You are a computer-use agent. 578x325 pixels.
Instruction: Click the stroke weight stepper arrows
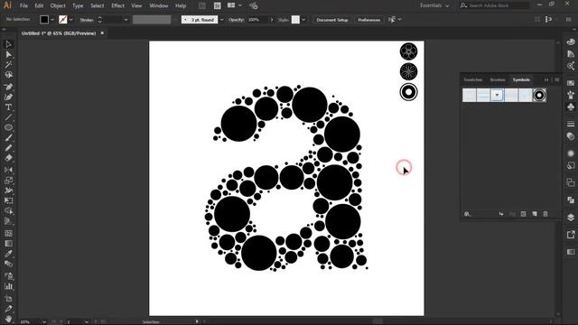[99, 20]
